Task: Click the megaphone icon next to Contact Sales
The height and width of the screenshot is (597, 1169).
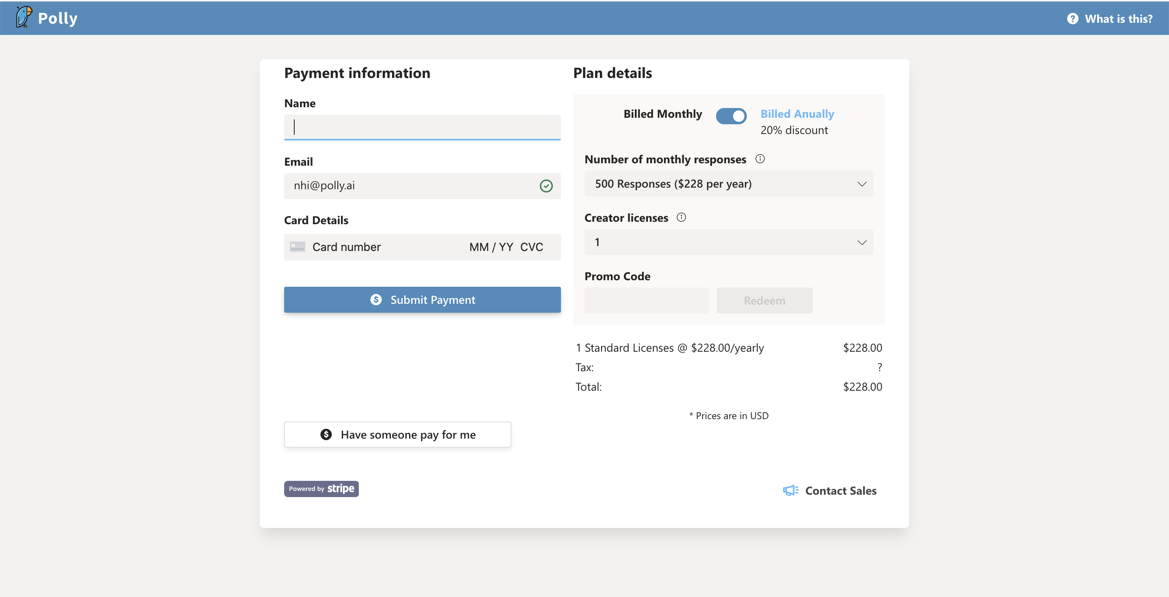Action: coord(791,490)
